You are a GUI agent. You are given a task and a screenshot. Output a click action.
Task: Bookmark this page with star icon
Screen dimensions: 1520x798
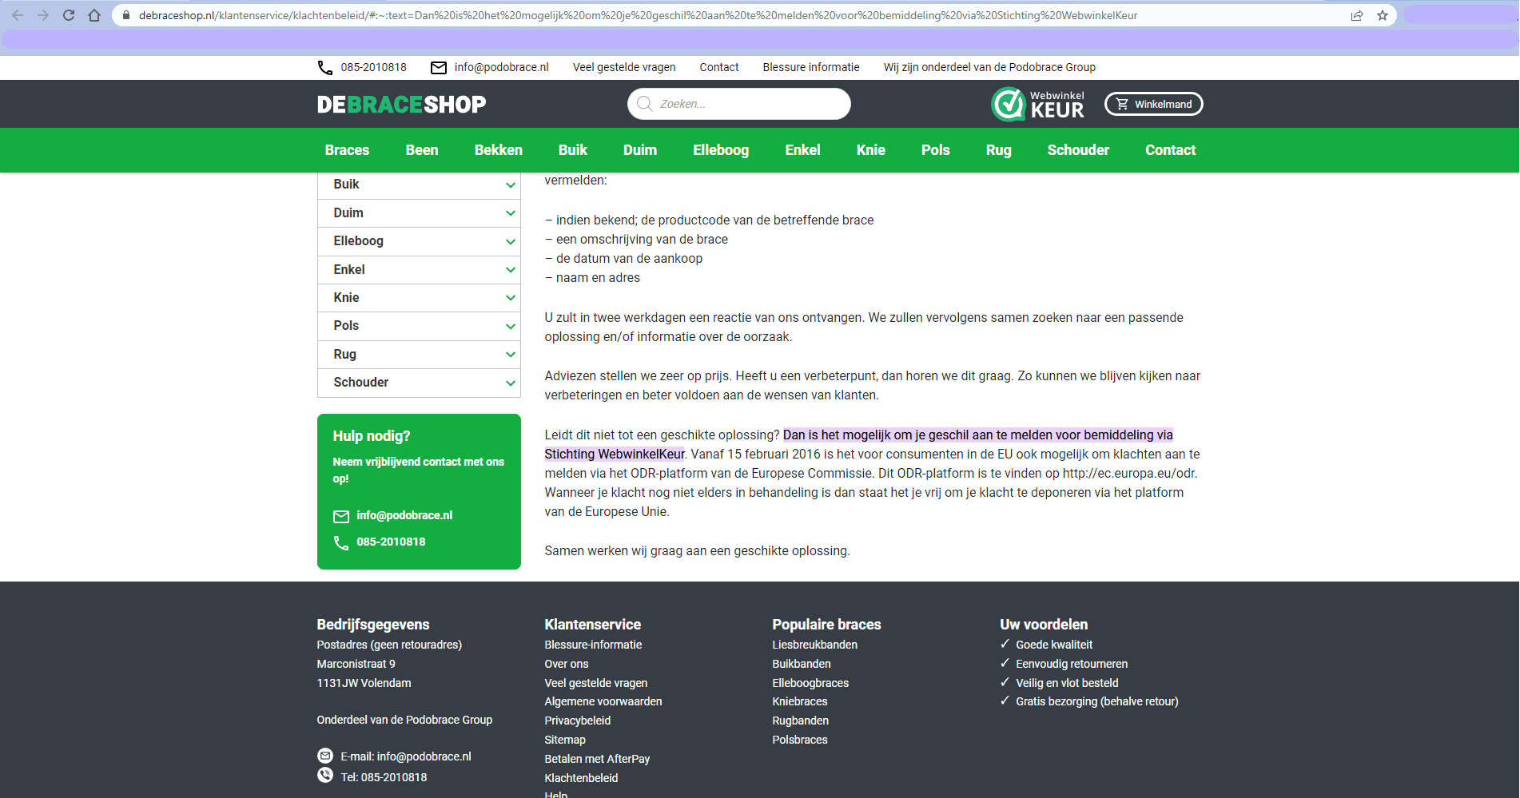1383,15
